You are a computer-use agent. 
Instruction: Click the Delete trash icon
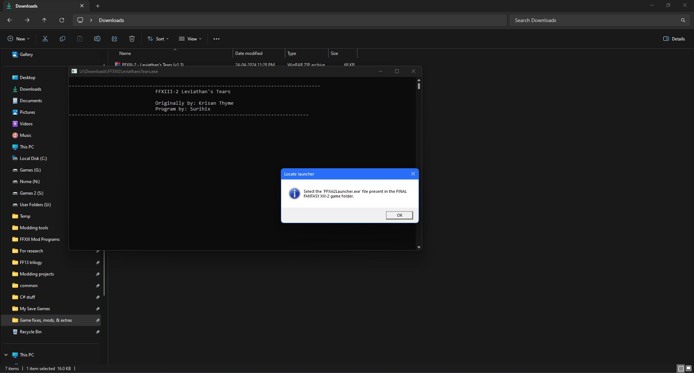pos(132,39)
